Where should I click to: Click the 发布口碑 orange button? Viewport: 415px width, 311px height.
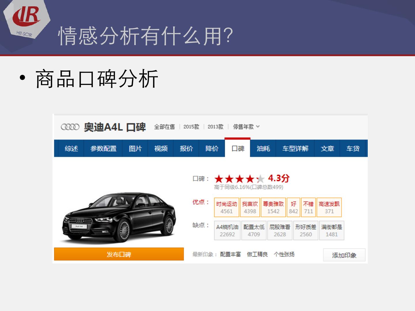[x=119, y=254]
